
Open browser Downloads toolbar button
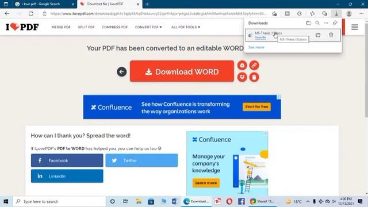click(336, 14)
